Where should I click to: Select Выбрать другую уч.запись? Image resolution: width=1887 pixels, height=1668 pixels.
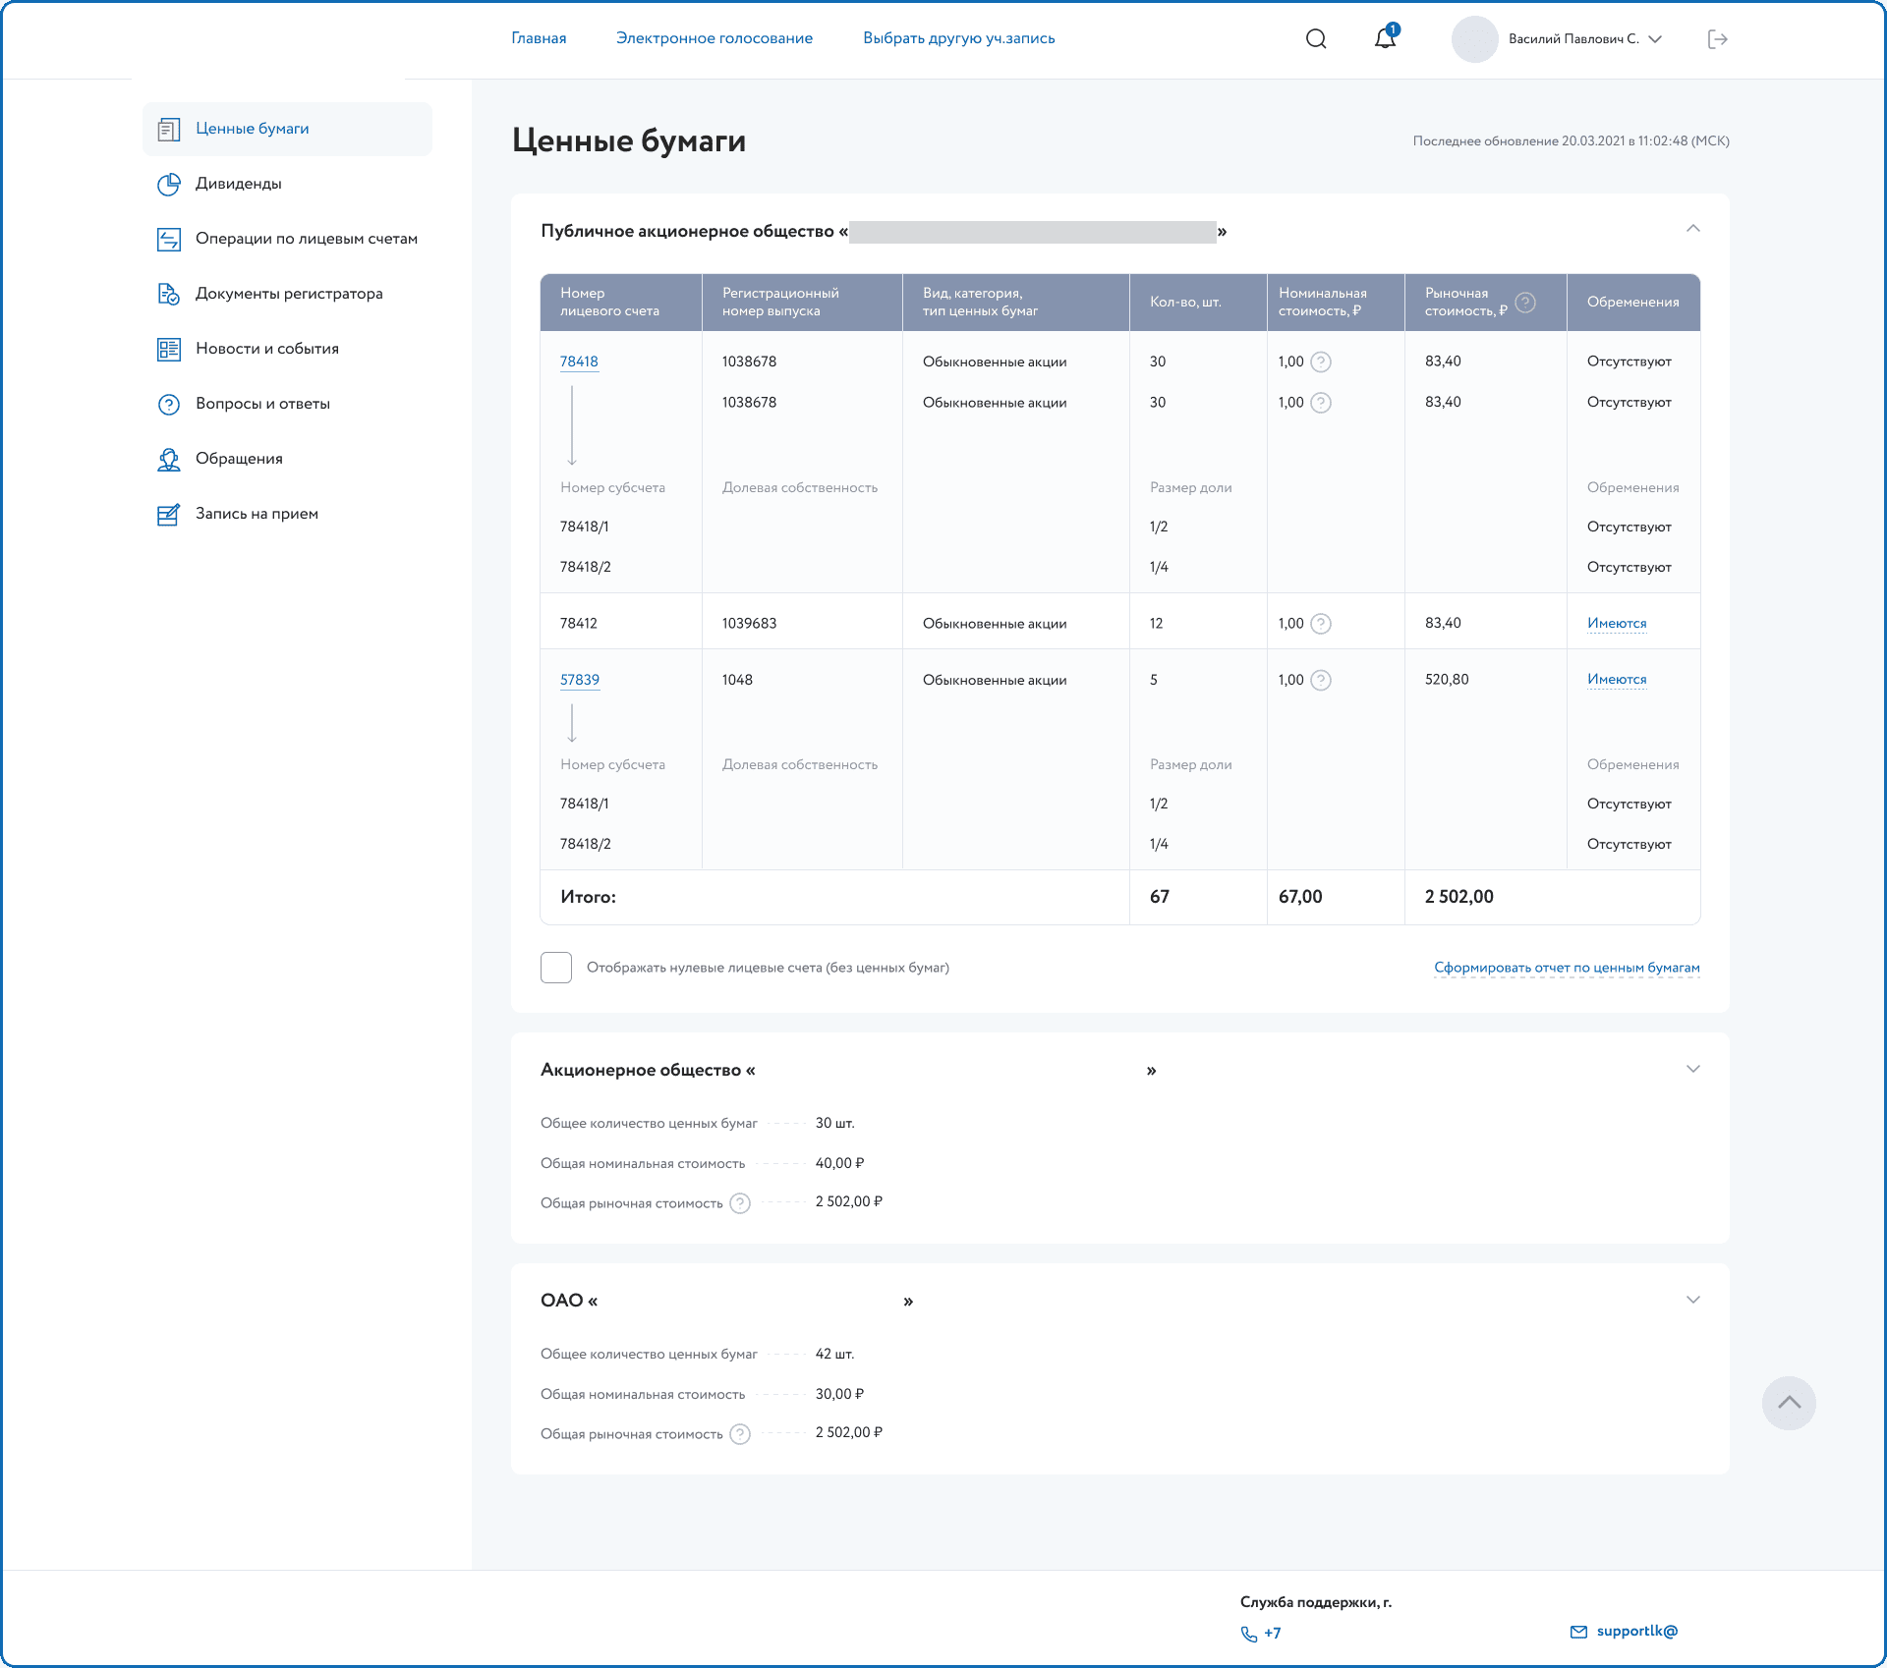(959, 38)
